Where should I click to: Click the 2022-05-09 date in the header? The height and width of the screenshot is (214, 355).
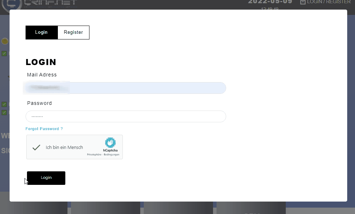click(x=270, y=2)
